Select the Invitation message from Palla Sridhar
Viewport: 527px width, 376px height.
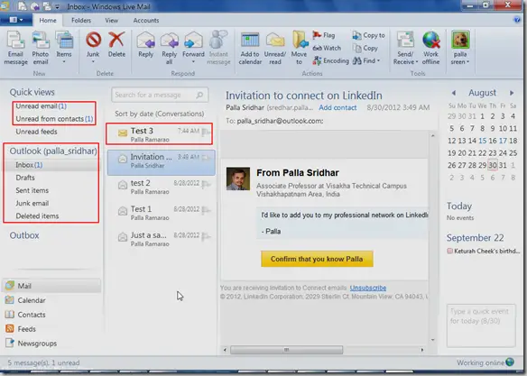coord(161,161)
